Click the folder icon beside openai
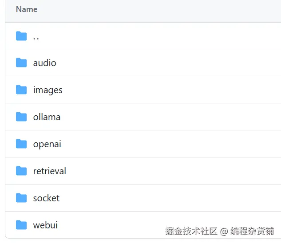 [21, 144]
